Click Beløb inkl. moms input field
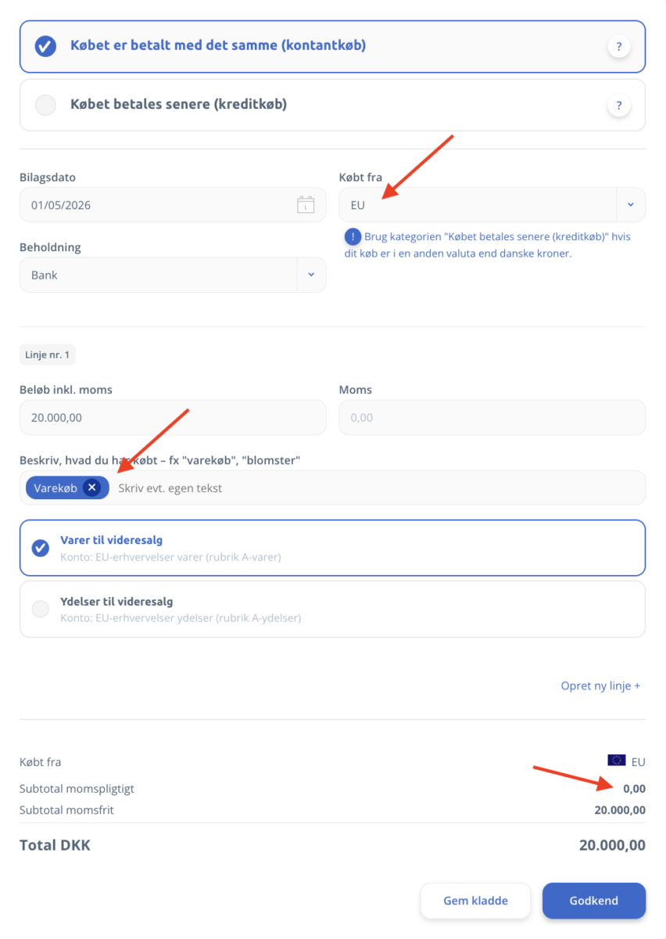The image size is (666, 939). 173,417
